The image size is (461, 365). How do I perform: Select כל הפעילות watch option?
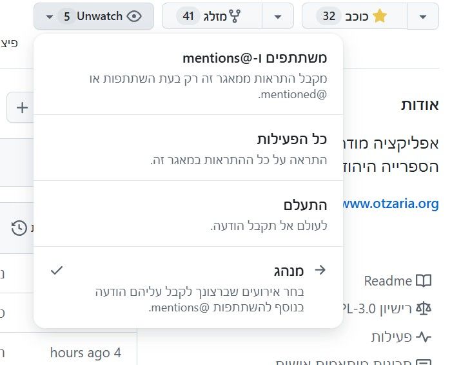188,148
